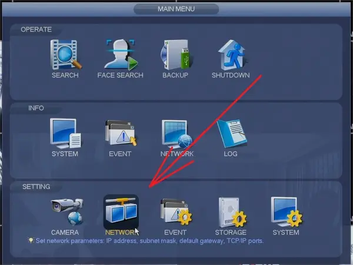The height and width of the screenshot is (265, 353).
Task: Launch the Backup icon with USB drive
Action: point(175,55)
